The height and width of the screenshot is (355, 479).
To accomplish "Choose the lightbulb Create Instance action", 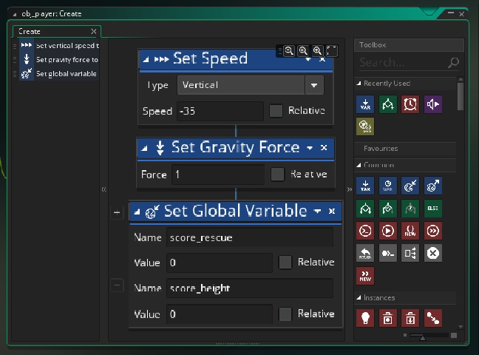I will [364, 318].
